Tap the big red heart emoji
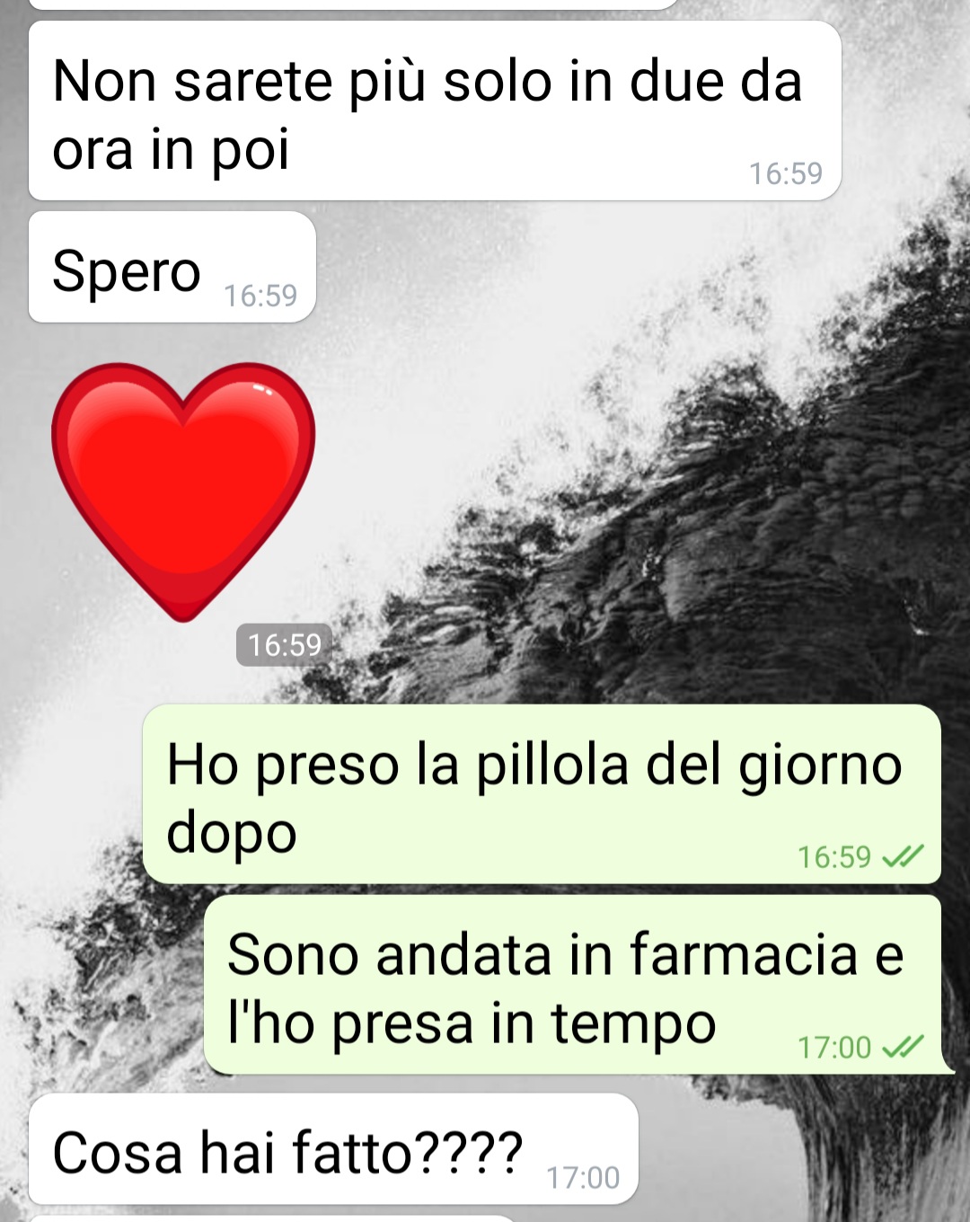 click(183, 491)
